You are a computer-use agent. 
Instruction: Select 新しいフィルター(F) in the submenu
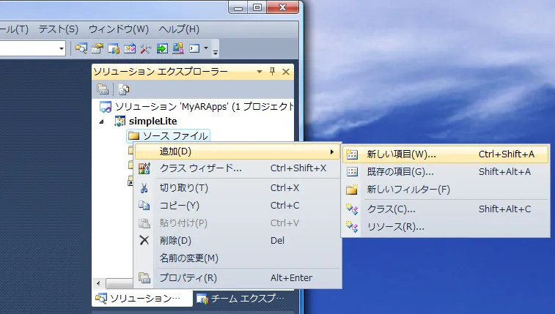pos(445,190)
